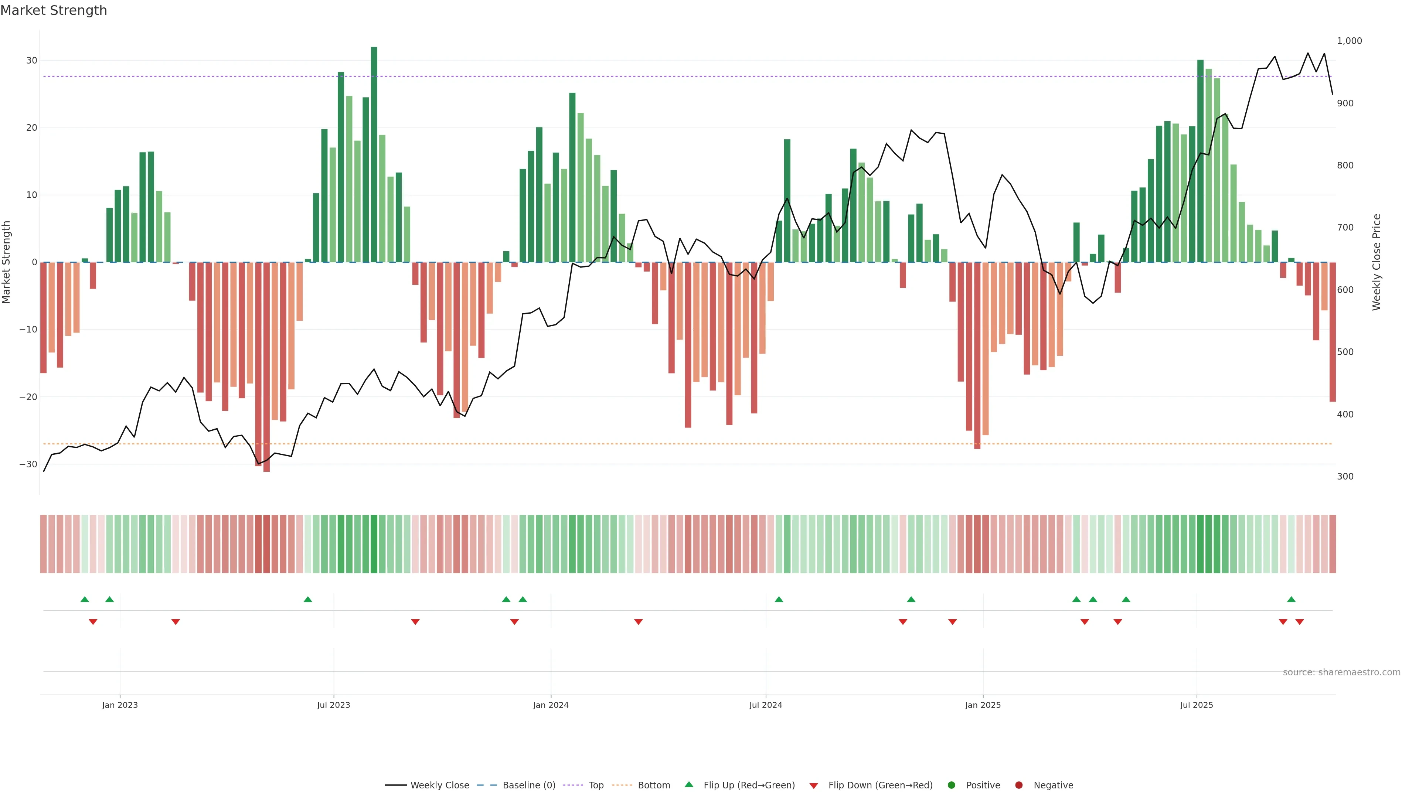
Task: Click the Weekly Close Price axis label
Action: [1377, 262]
